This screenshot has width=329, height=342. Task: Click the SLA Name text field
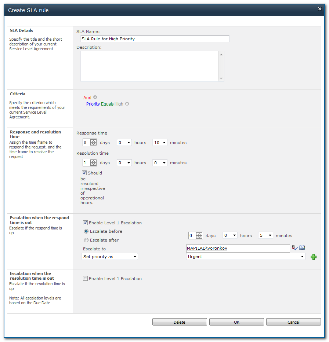(155, 39)
